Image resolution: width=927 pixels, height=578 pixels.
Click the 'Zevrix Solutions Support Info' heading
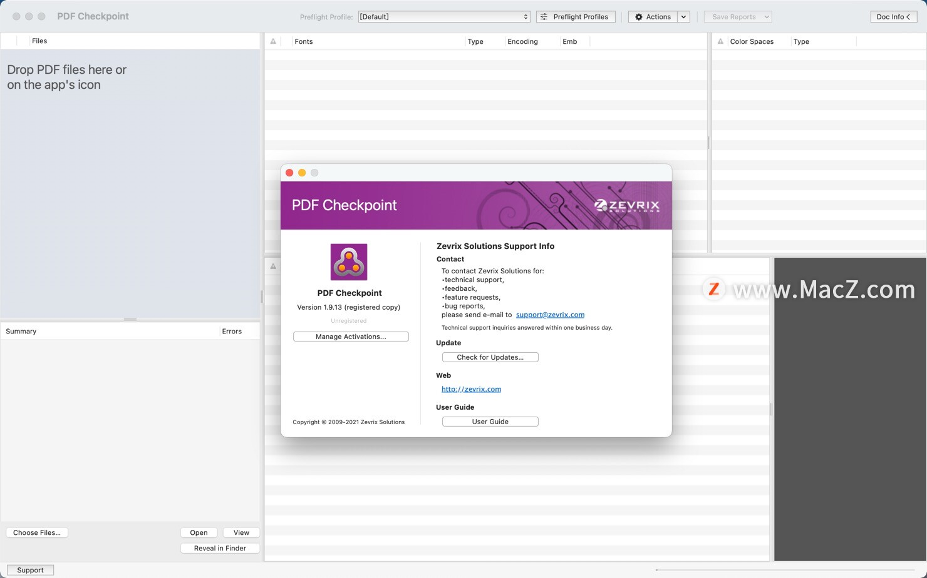click(495, 246)
